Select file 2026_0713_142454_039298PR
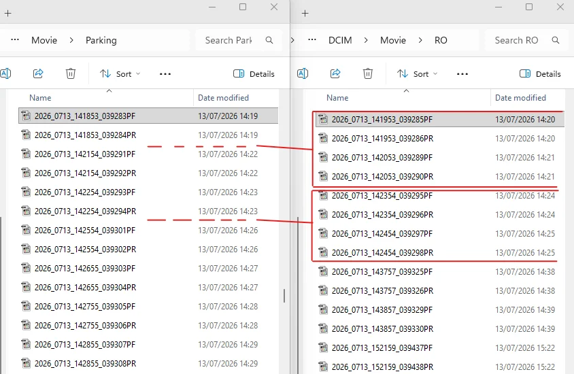The image size is (574, 374). pos(440,252)
